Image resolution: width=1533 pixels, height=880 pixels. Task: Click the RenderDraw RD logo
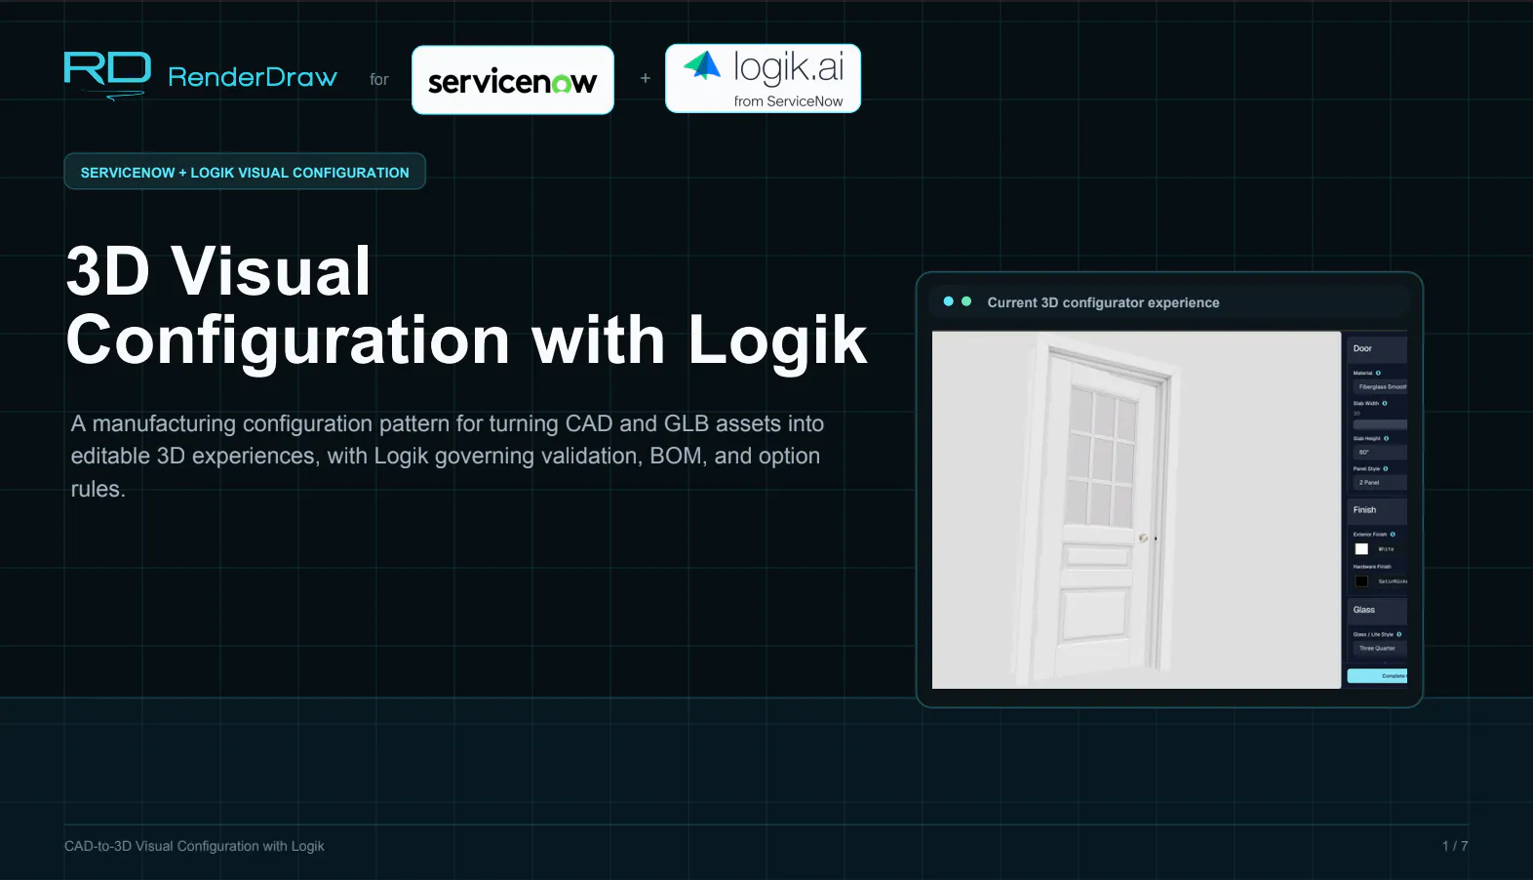click(x=107, y=75)
